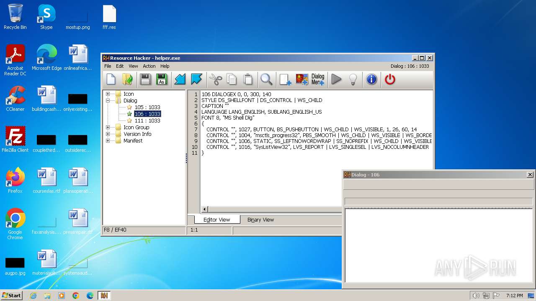The image size is (536, 301).
Task: Open the View menu
Action: point(133,66)
